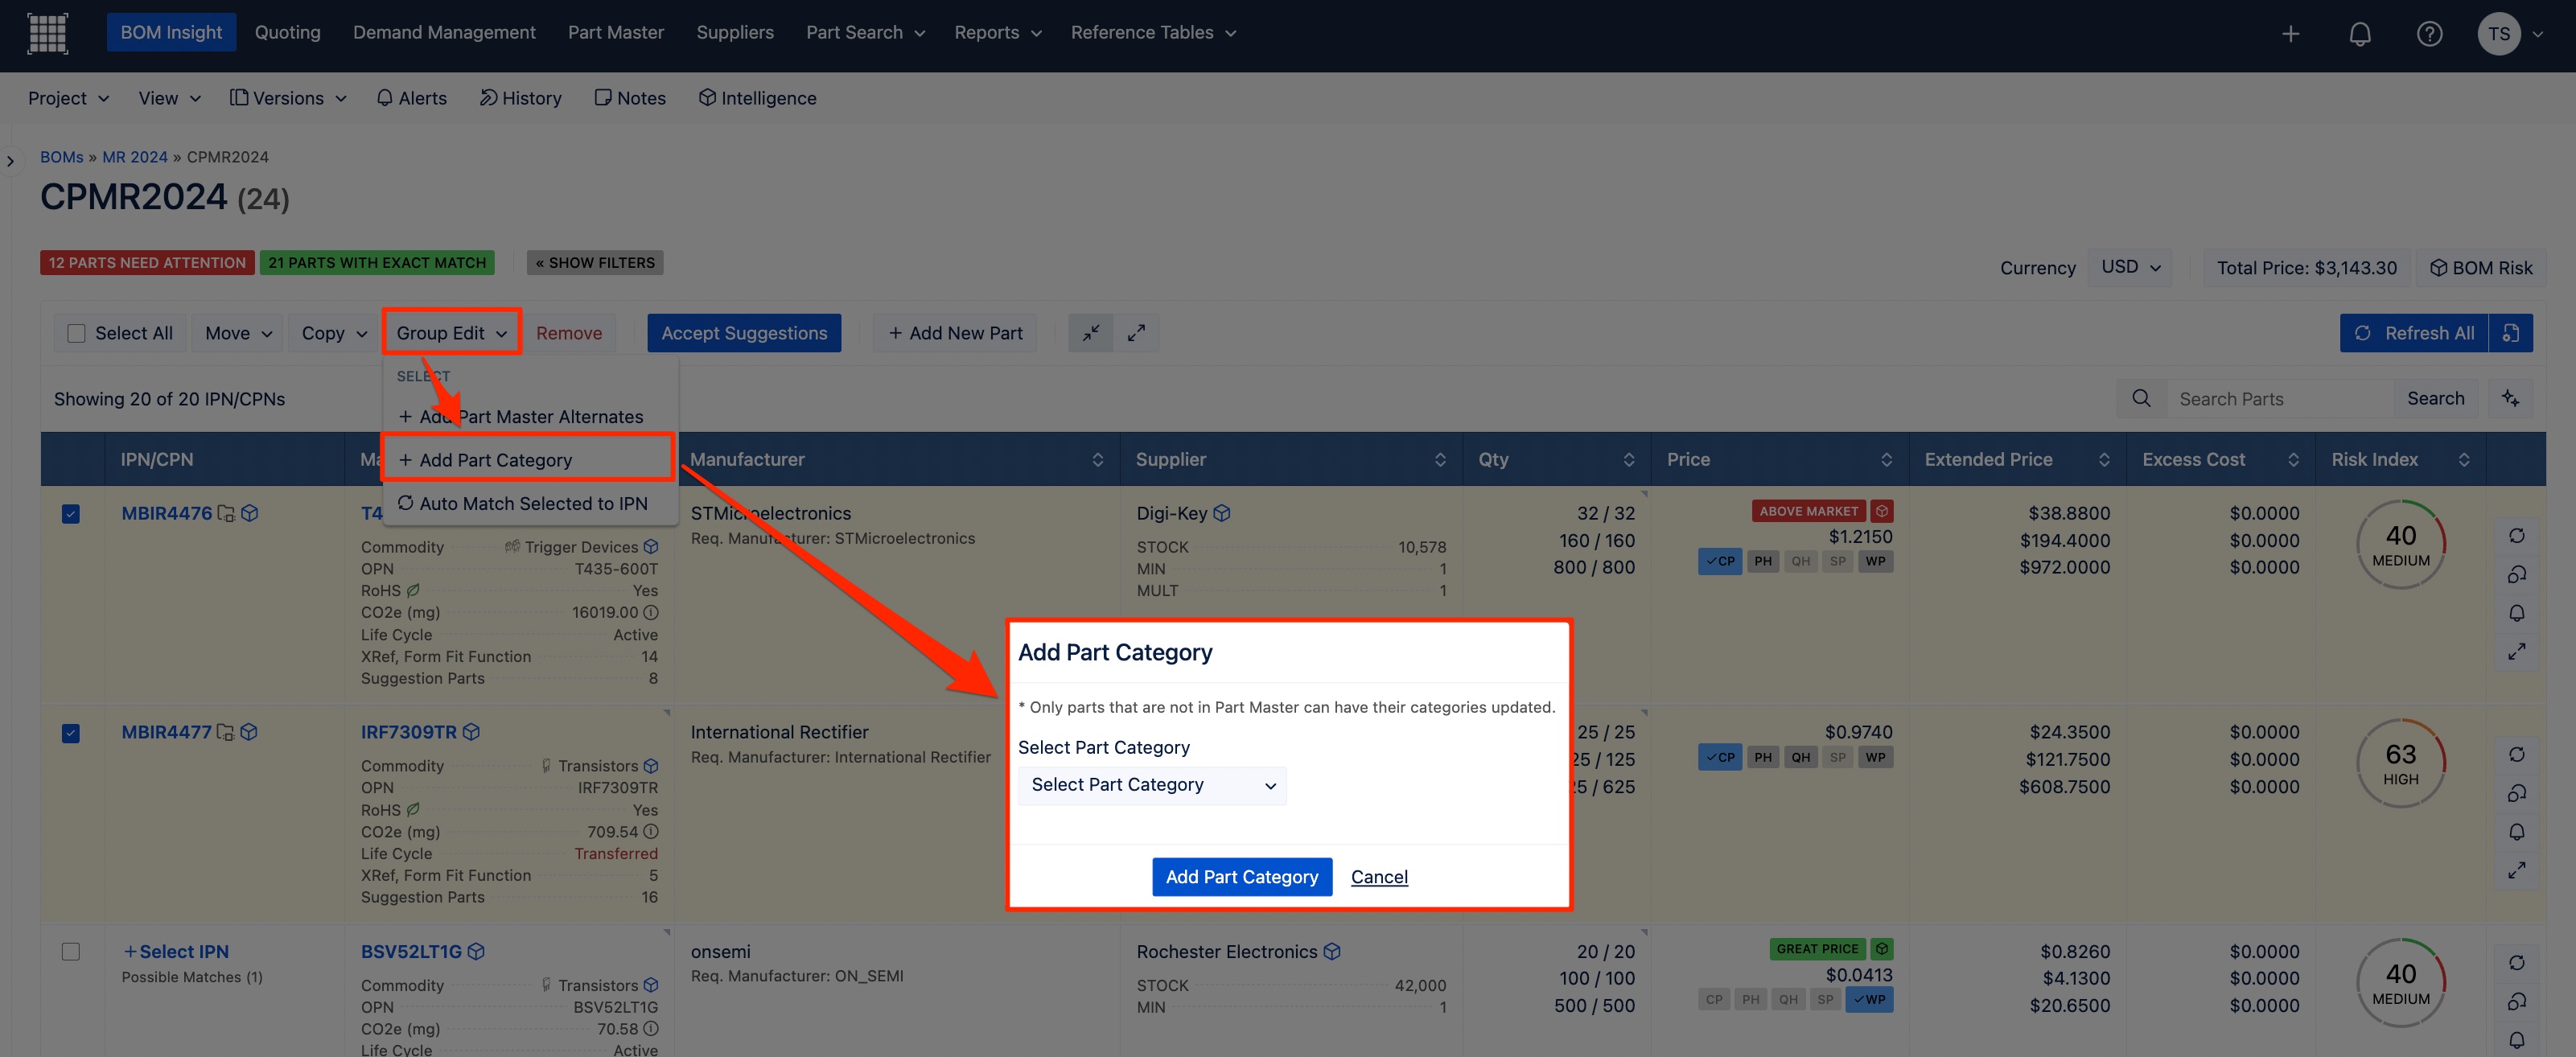Viewport: 2576px width, 1057px height.
Task: Open the apps grid icon
Action: (47, 33)
